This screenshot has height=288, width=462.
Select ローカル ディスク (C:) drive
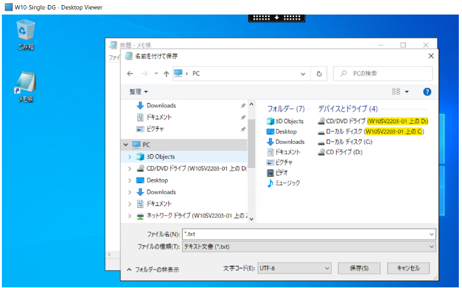click(x=345, y=142)
